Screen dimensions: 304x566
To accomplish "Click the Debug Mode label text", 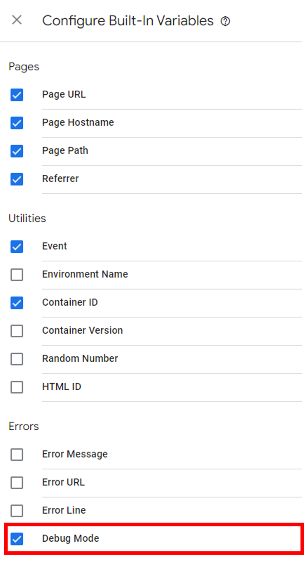I will 70,539.
